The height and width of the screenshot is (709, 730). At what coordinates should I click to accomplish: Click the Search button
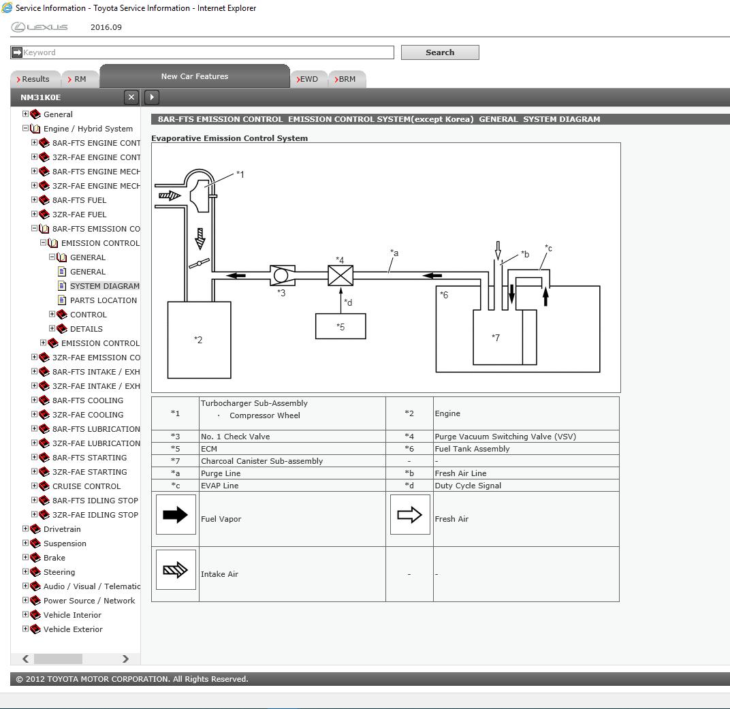[440, 52]
